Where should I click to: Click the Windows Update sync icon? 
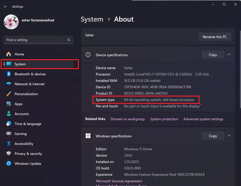pyautogui.click(x=9, y=163)
